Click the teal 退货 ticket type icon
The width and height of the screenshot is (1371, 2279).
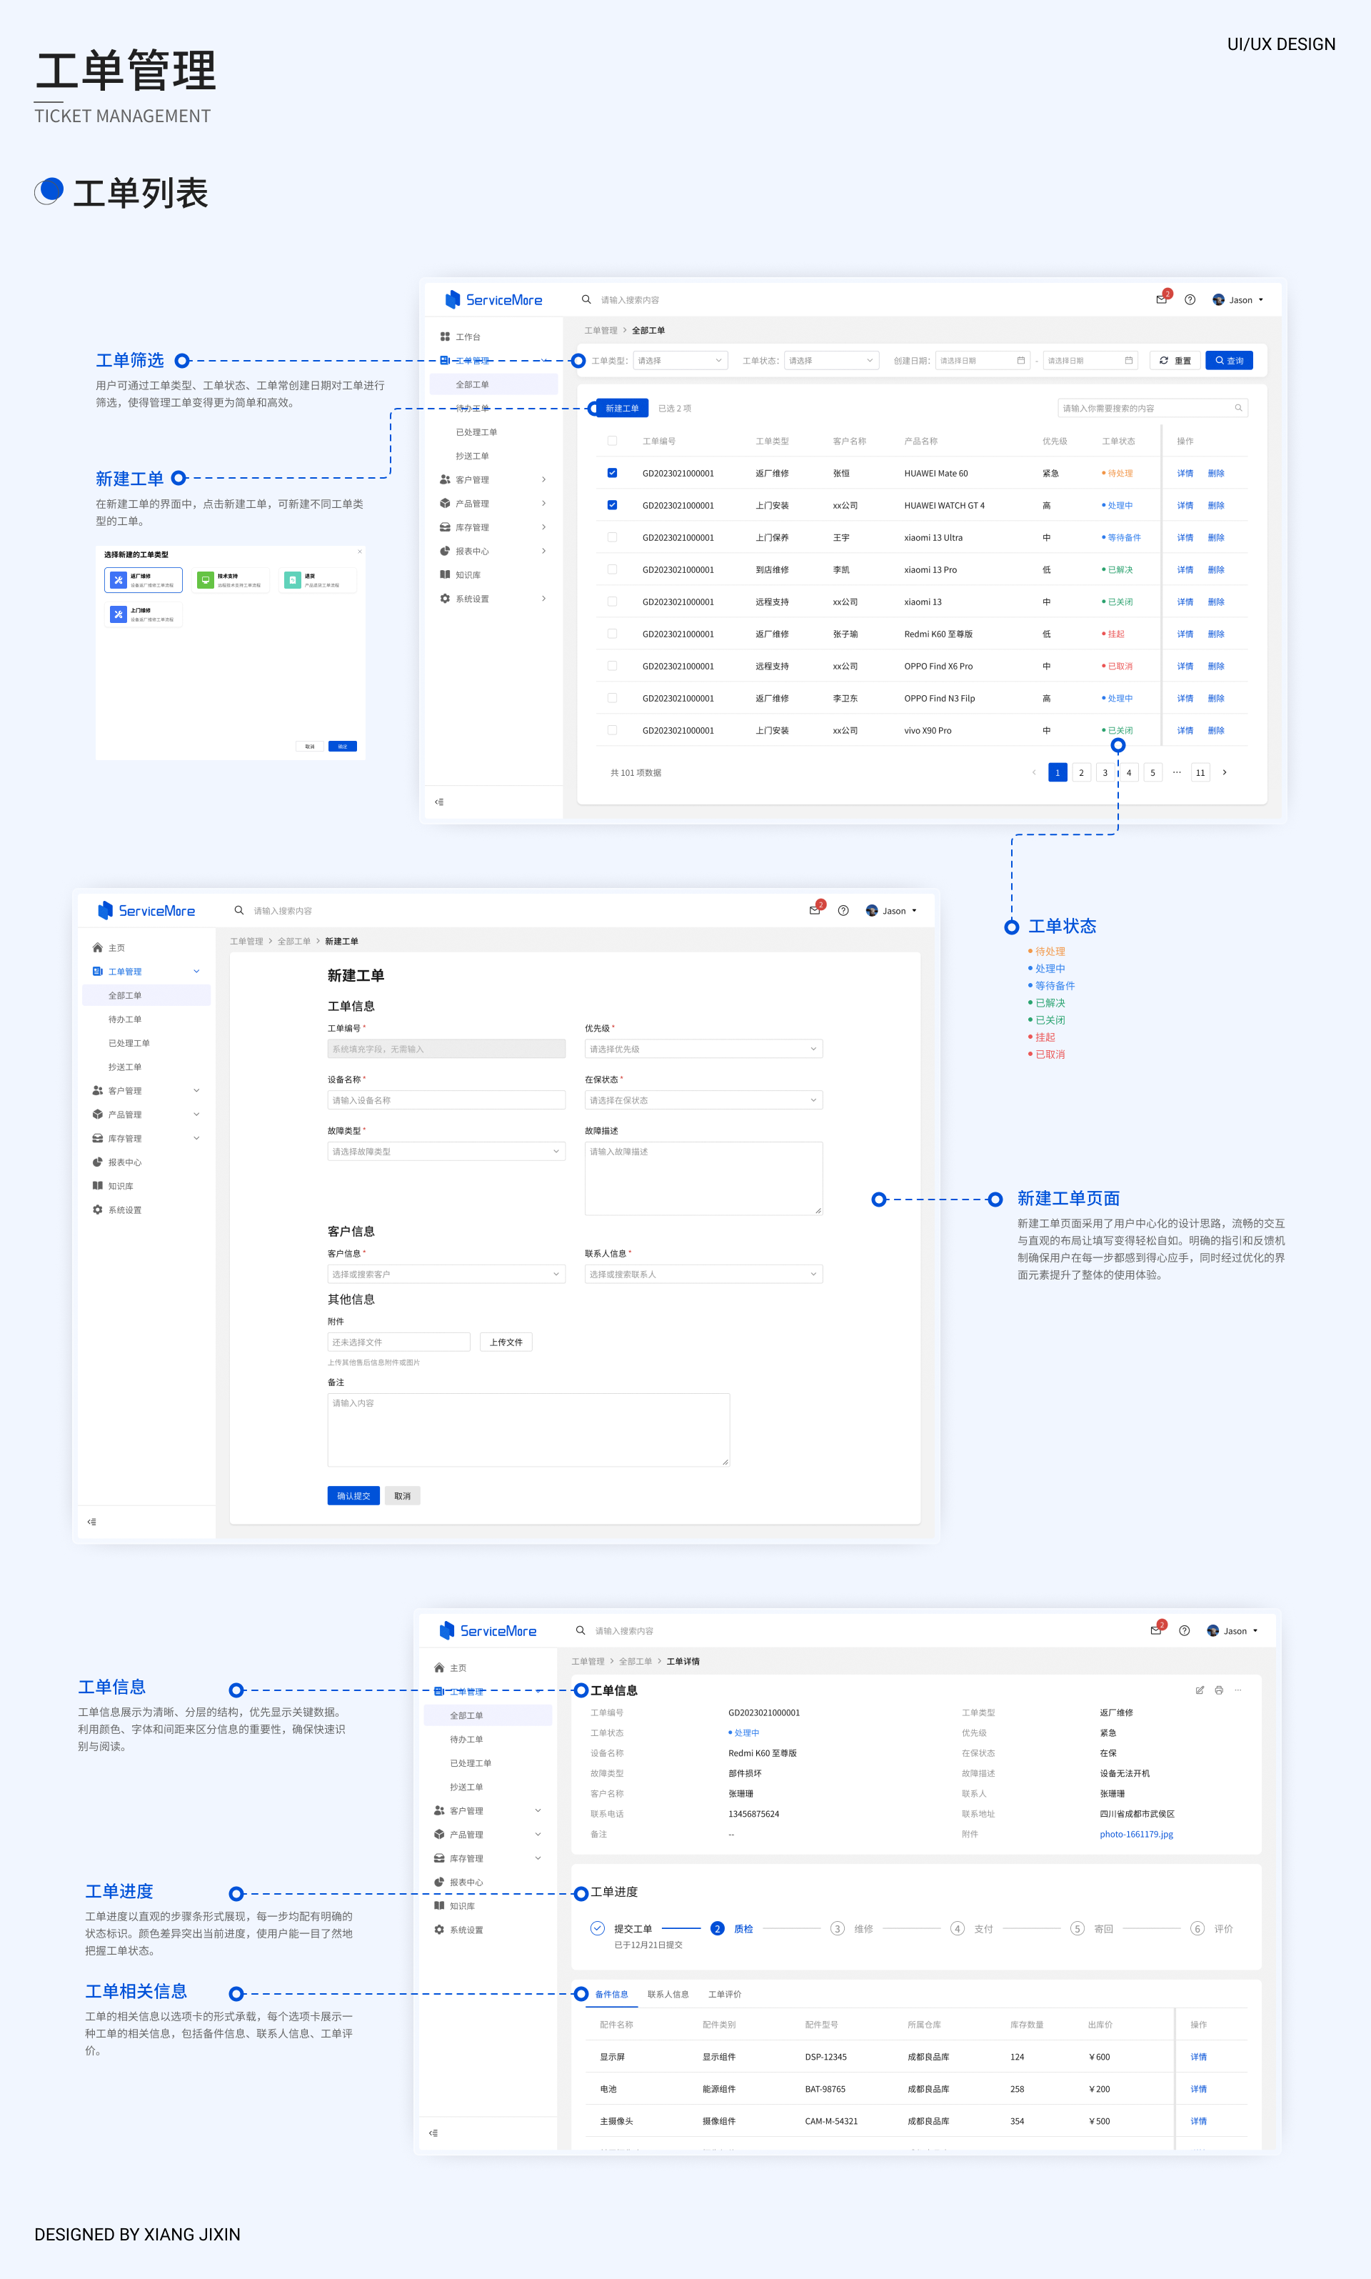(x=293, y=579)
